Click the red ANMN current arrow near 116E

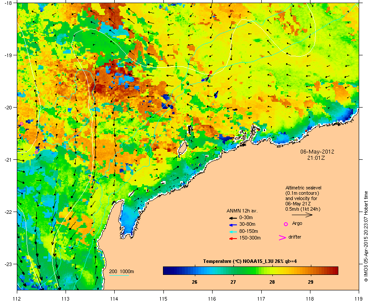coord(210,73)
